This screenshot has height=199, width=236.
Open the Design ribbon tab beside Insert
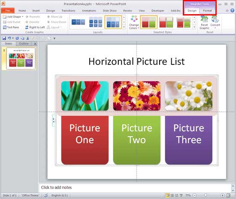point(51,11)
